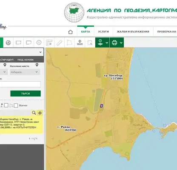
Task: Switch to СТАР ИДЕНТ. tab
Action: 7,60
